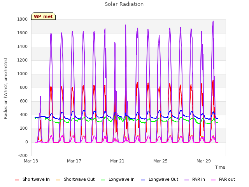Click the 1000 y-axis tick label
The height and width of the screenshot is (187, 249).
[x=23, y=74]
